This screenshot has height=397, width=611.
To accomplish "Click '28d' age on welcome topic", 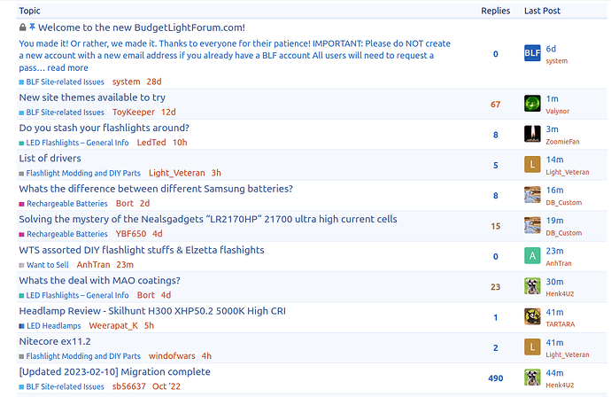I will (154, 82).
